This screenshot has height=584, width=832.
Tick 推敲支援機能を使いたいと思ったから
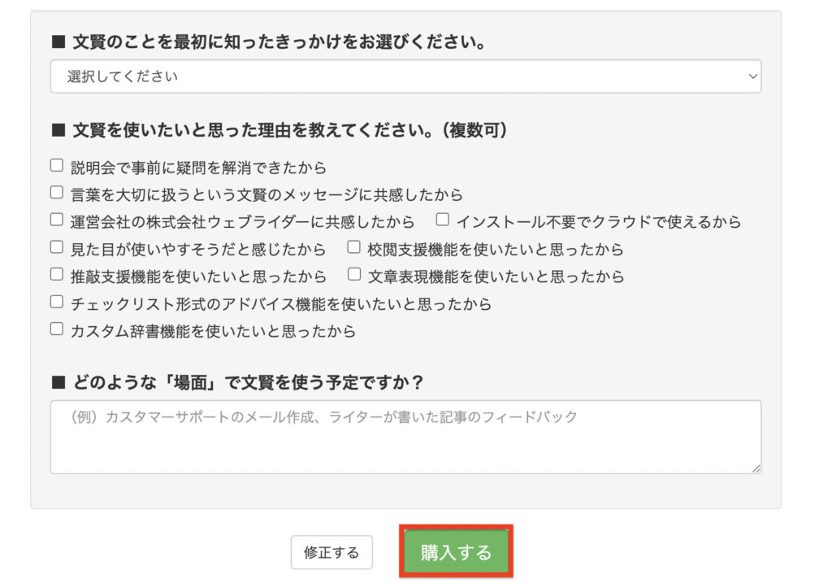point(57,275)
